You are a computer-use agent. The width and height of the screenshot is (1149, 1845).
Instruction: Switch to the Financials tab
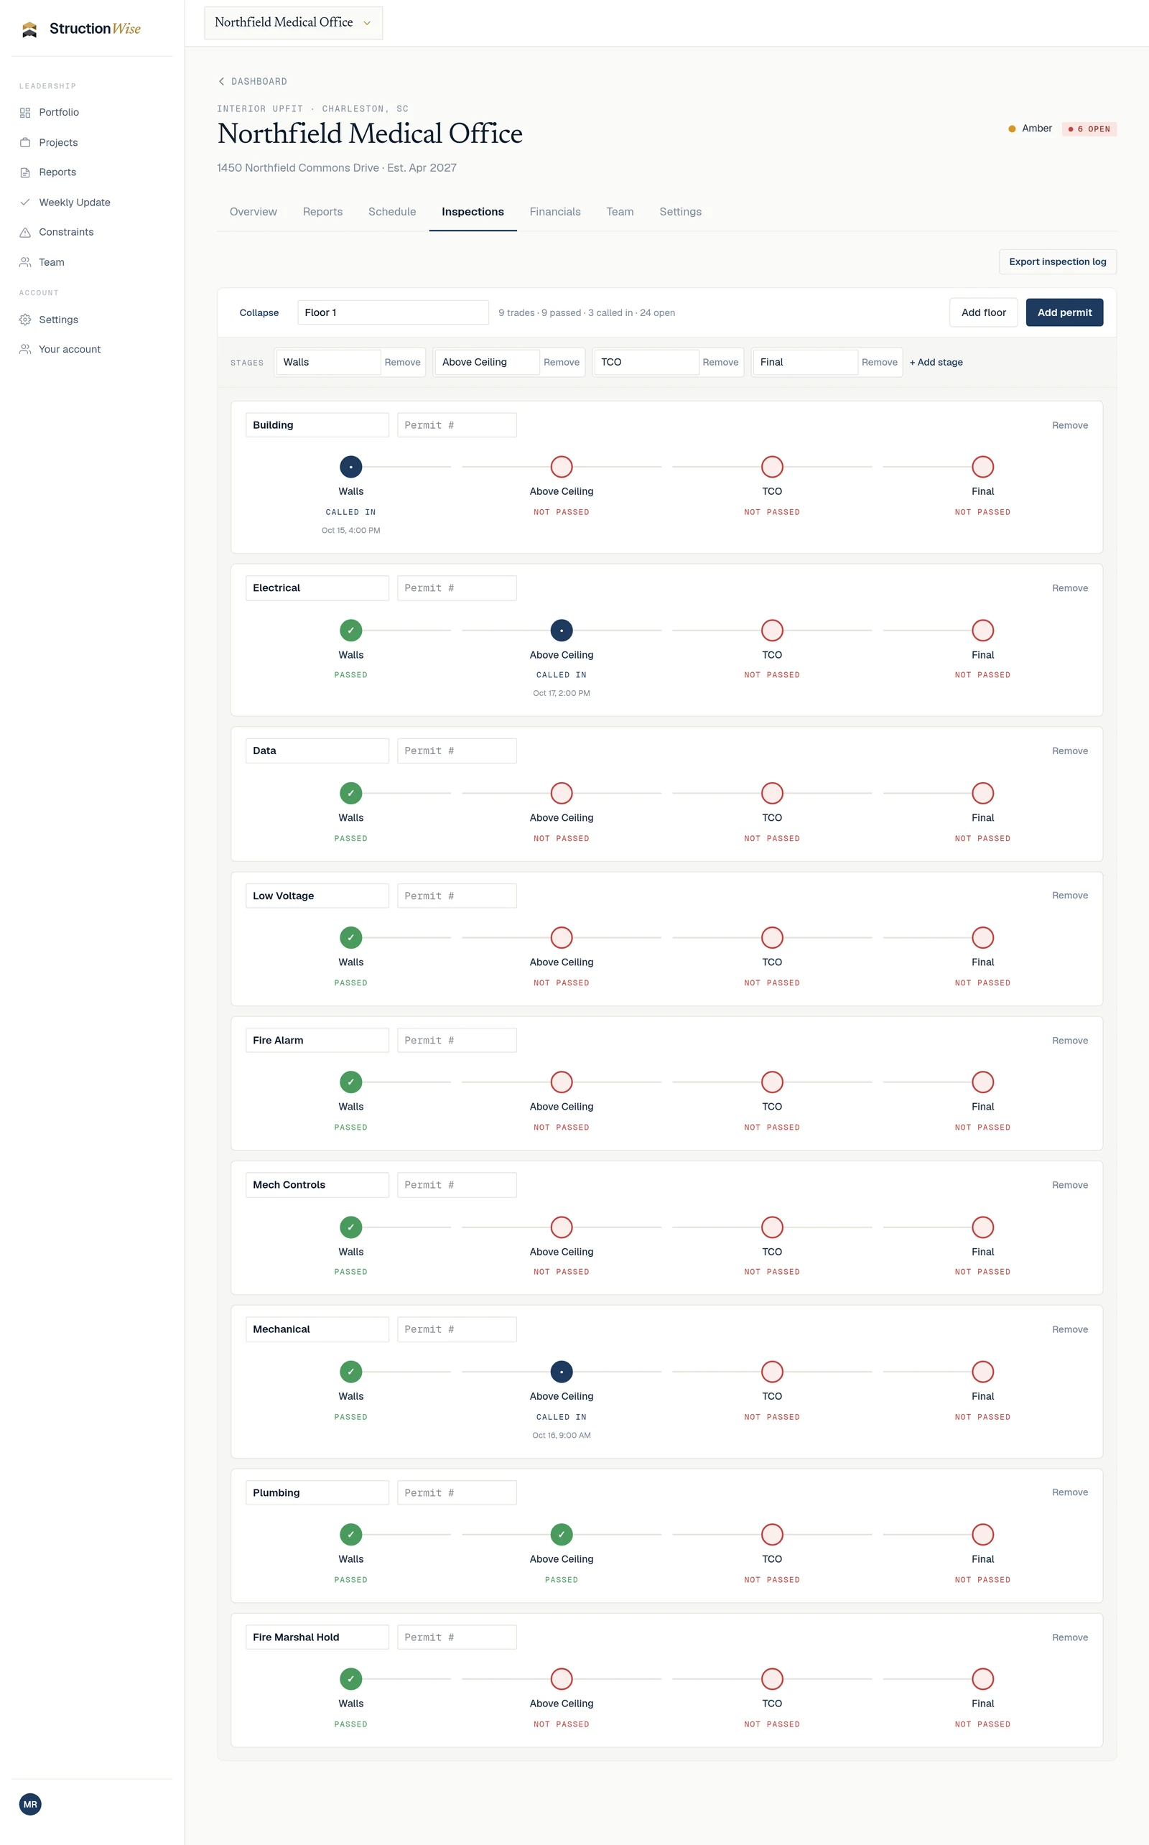pos(554,211)
